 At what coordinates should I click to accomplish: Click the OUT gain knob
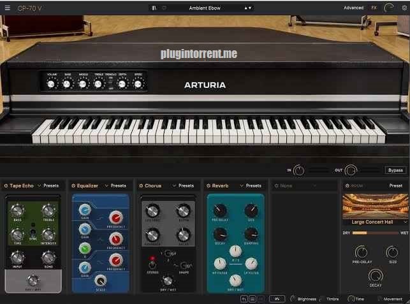tap(351, 170)
